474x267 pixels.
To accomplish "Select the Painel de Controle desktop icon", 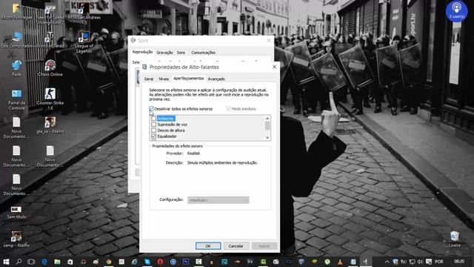I will coord(16,99).
